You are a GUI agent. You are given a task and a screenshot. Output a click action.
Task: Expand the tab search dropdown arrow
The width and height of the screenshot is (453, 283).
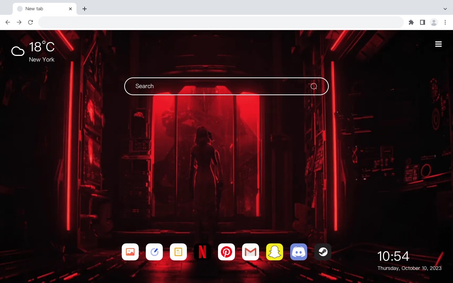click(445, 9)
